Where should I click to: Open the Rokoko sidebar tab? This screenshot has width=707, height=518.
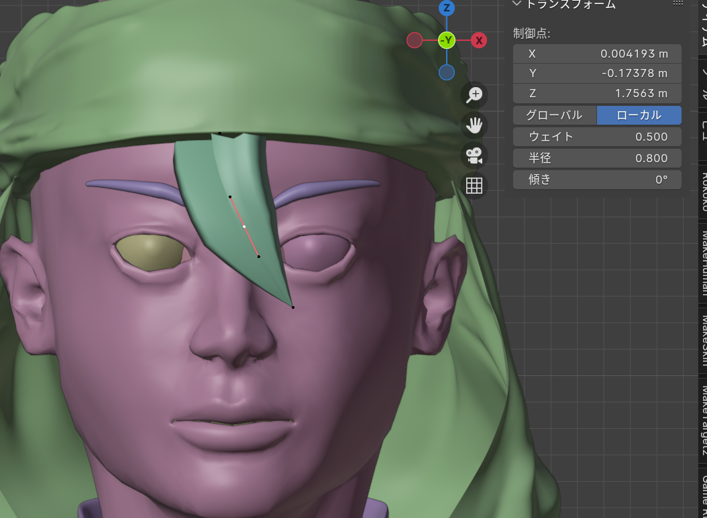pyautogui.click(x=703, y=192)
